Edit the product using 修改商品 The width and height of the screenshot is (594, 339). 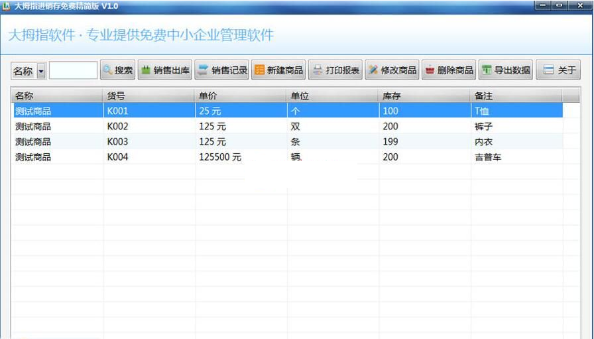click(x=392, y=70)
